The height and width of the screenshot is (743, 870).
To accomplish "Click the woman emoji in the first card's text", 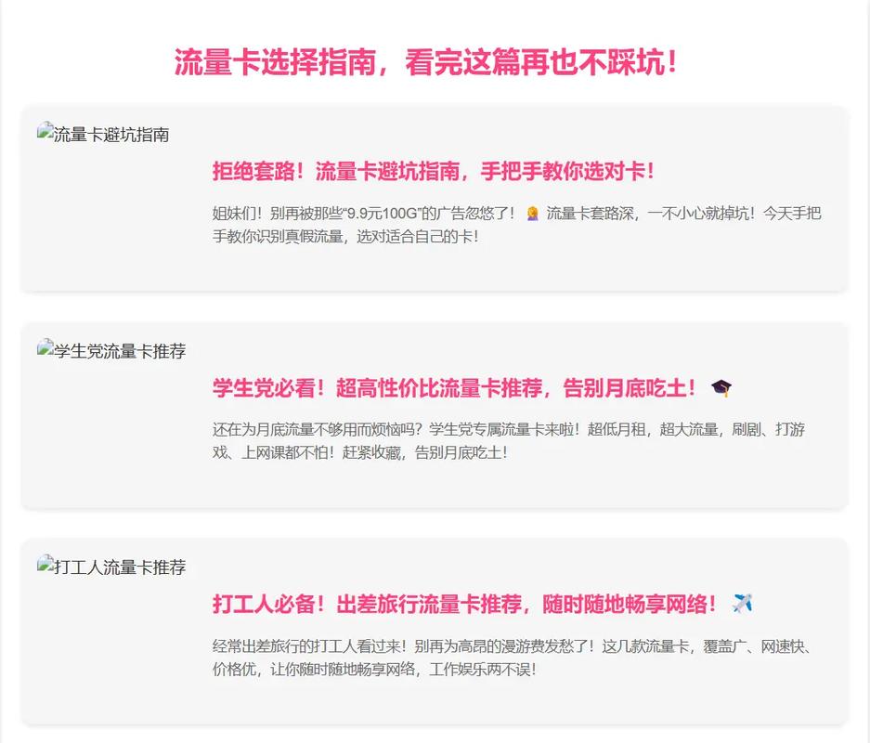I will tap(533, 214).
